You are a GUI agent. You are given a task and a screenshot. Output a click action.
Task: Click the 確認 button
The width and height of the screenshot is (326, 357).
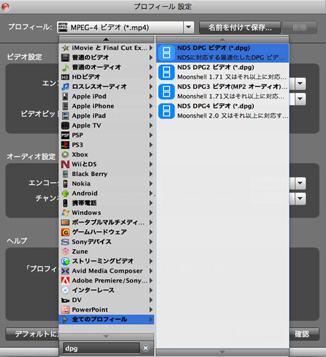(x=304, y=334)
